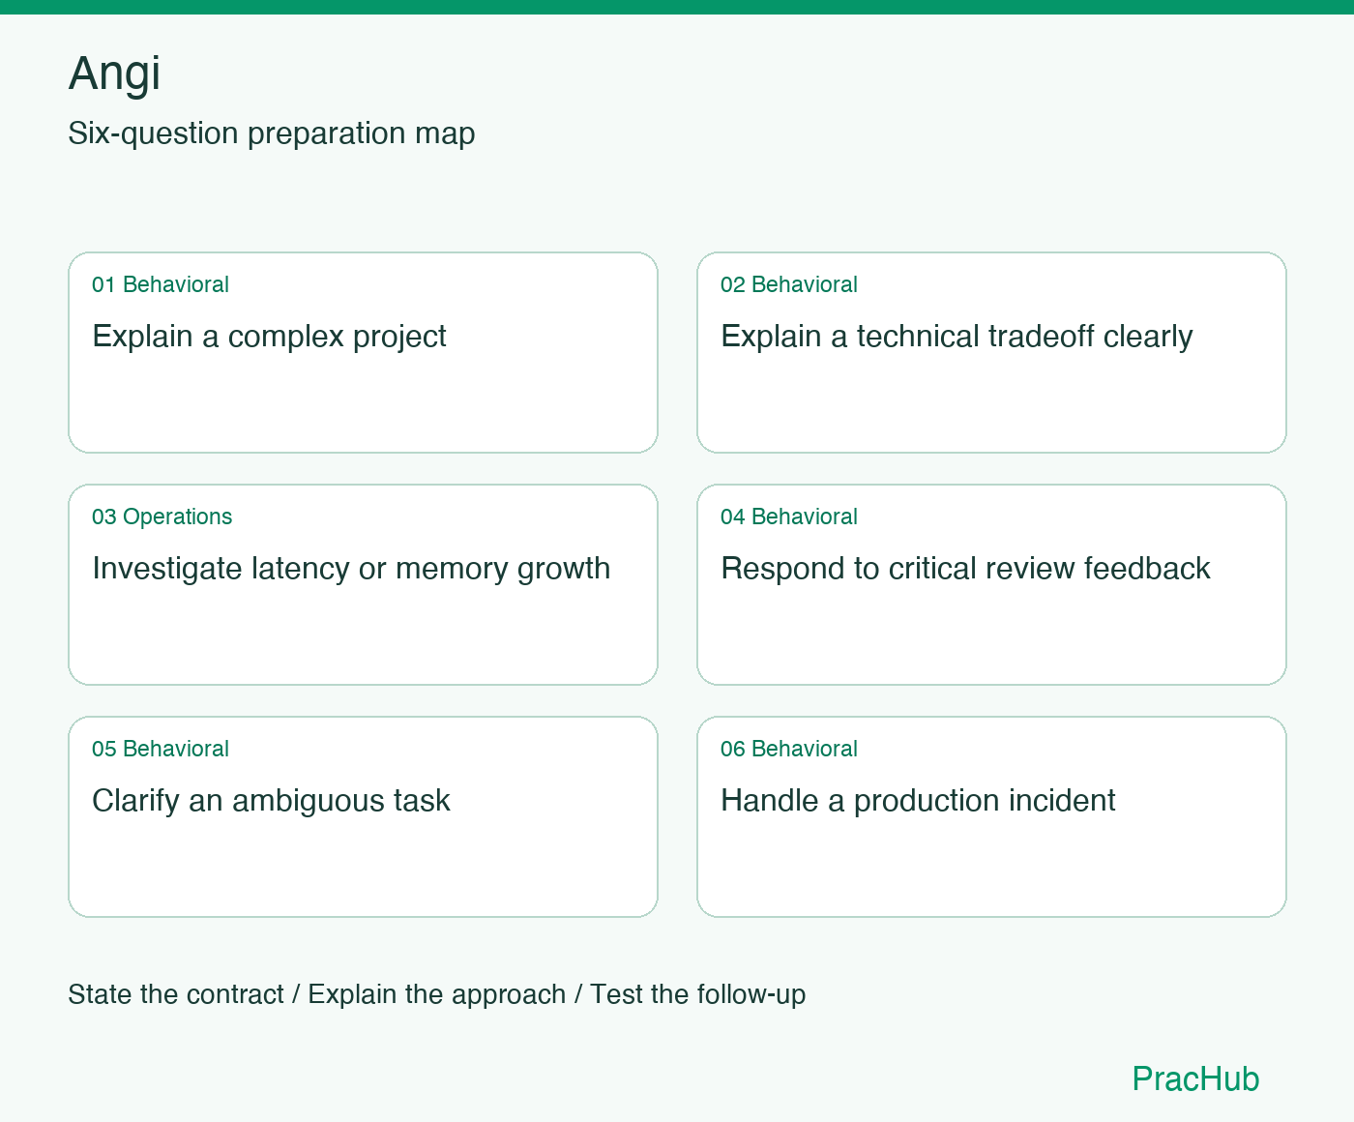Image resolution: width=1354 pixels, height=1122 pixels.
Task: Click the '04 Behavioral' label
Action: click(x=789, y=517)
